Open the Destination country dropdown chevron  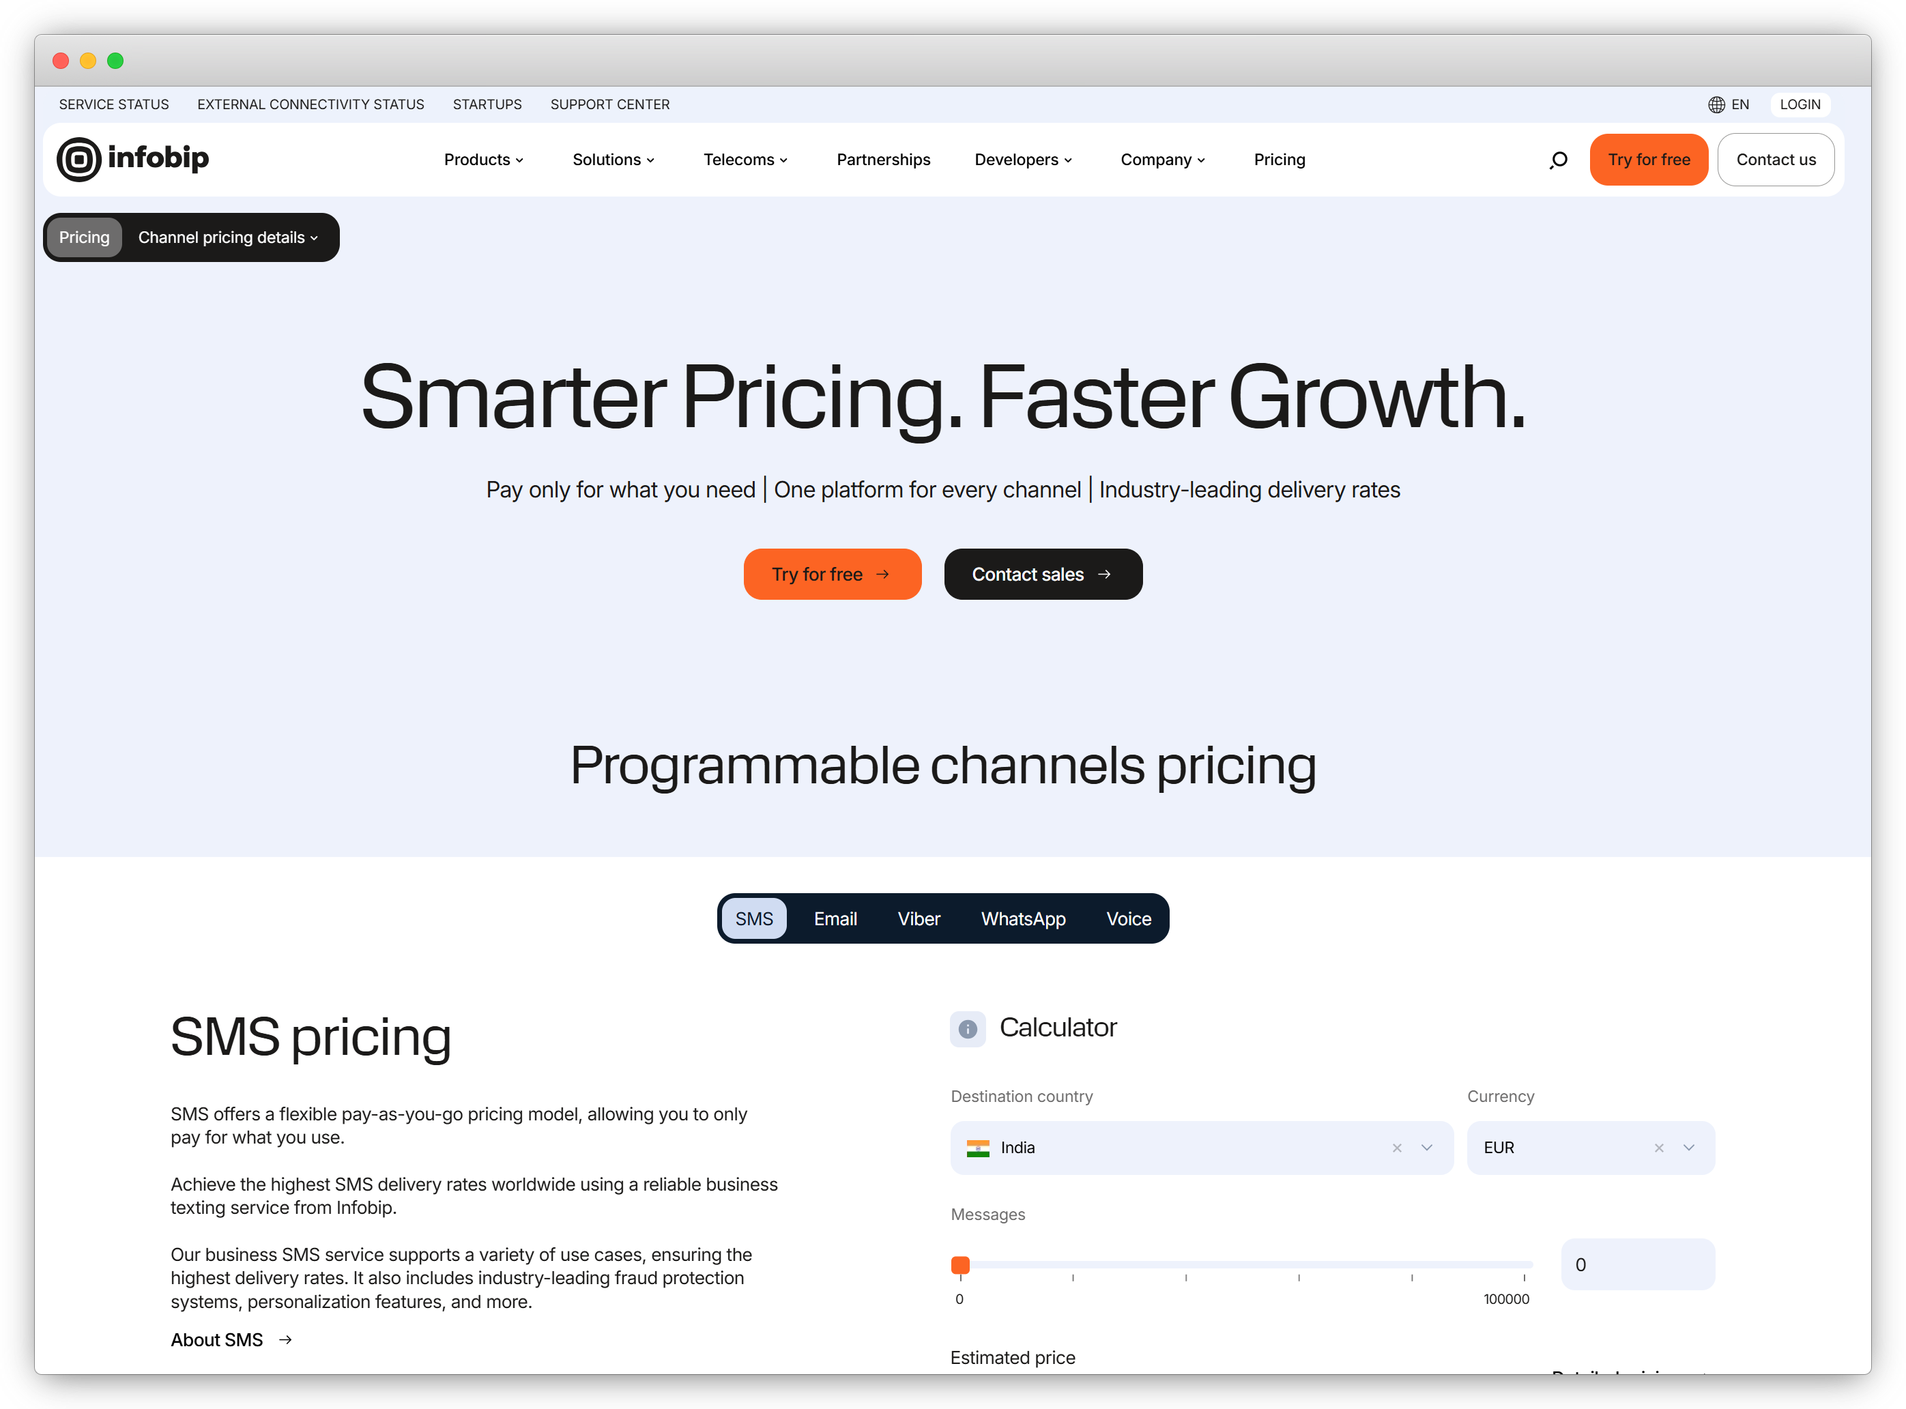pyautogui.click(x=1426, y=1147)
